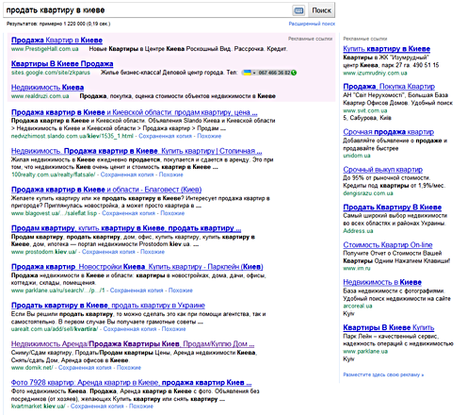Click www.parklane.ua URL text in sidebar ad

365,351
